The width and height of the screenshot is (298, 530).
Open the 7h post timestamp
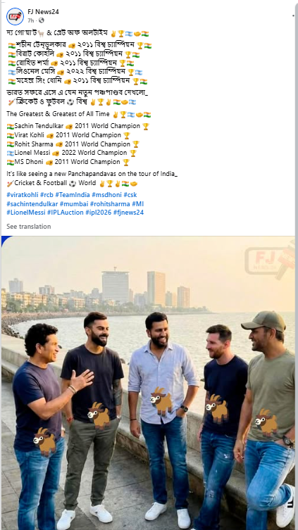[x=31, y=20]
